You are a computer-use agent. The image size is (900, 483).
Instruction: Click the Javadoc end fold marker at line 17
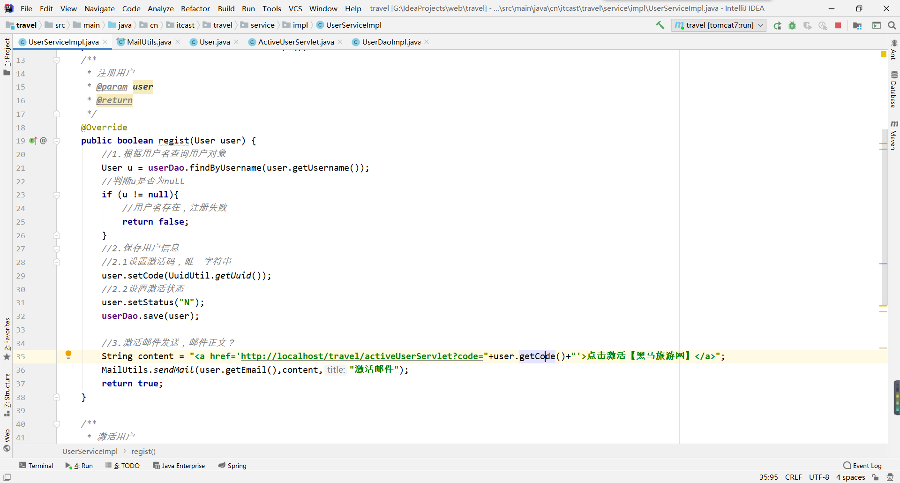56,114
